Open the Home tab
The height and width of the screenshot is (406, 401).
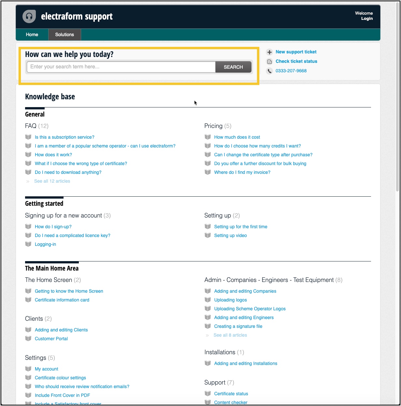point(32,35)
